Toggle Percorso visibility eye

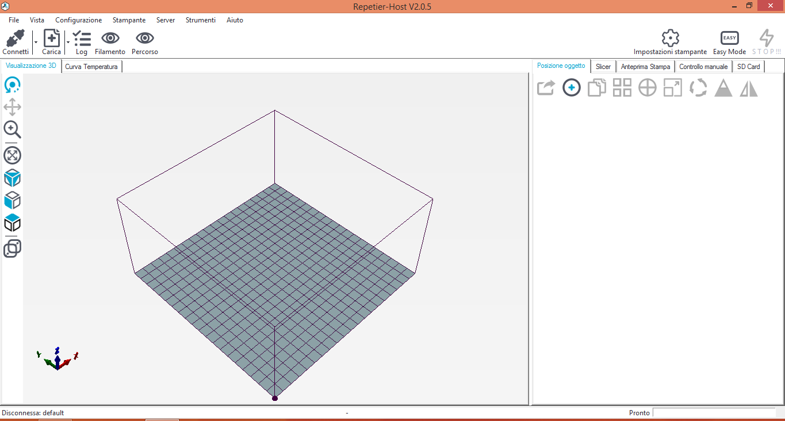click(x=144, y=39)
